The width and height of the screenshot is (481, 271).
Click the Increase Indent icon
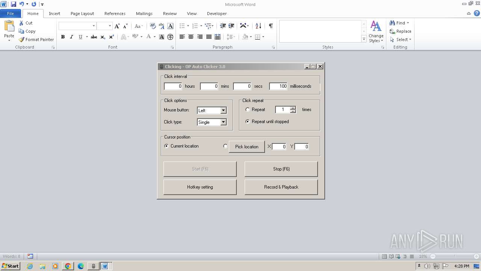click(231, 26)
